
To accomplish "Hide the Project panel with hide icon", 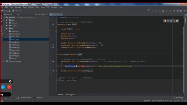I will coord(47,14).
